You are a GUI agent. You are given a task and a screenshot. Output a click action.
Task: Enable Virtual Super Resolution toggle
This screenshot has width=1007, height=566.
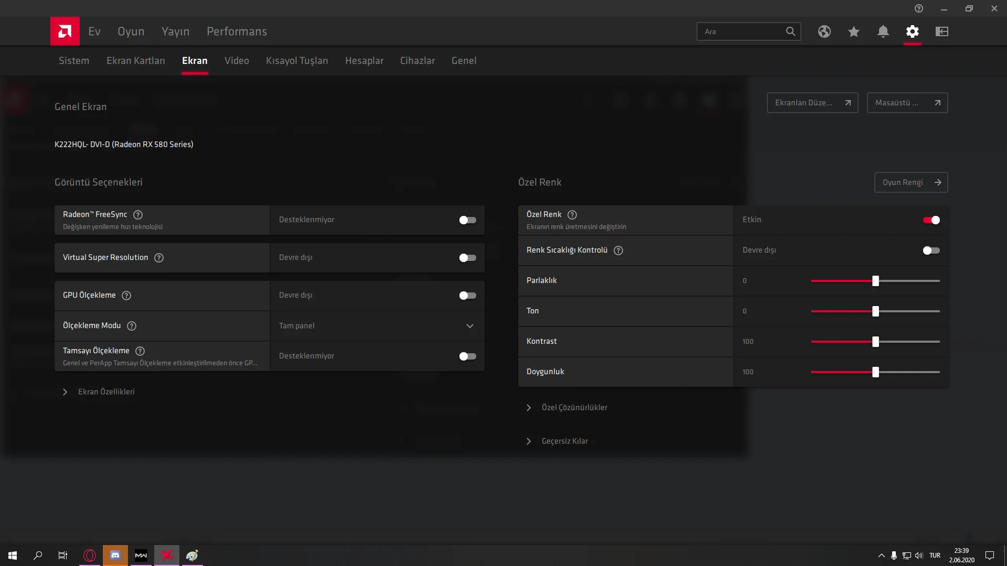[x=467, y=258]
